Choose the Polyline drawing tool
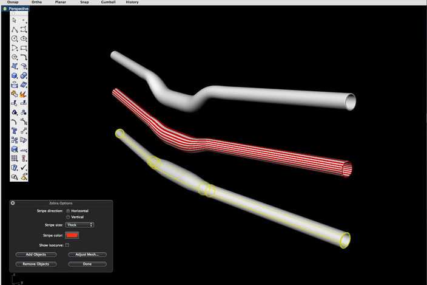Screen dimensions: 427x285 15,29
